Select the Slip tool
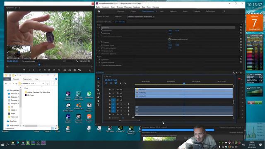Screen dimensions: 265x149 click(x=99, y=94)
